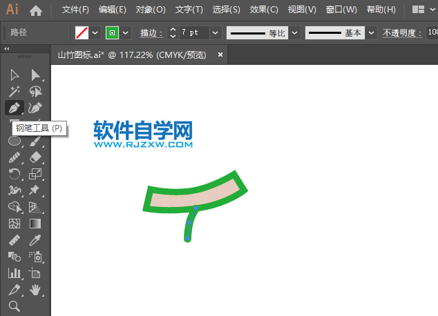Select the Zoom magnifier tool

coord(14,306)
